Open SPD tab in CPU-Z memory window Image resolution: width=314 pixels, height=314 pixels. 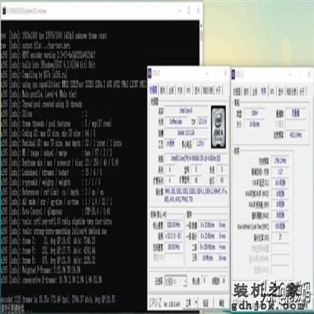pos(272,92)
